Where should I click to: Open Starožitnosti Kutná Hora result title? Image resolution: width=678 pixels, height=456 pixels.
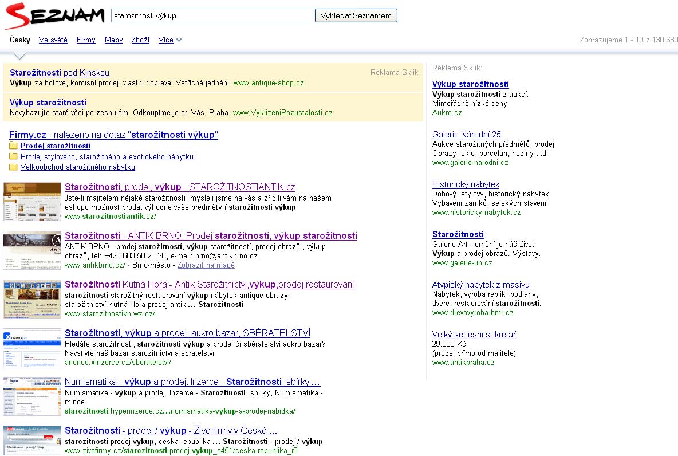209,284
